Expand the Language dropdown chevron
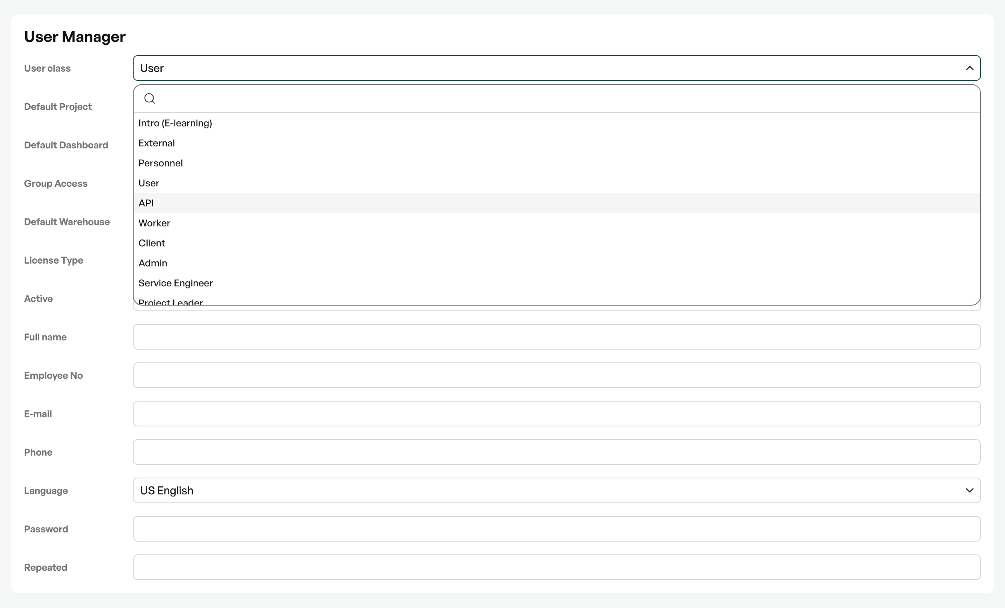 [x=969, y=490]
